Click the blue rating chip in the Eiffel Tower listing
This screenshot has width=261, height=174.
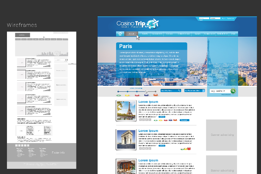tap(170, 120)
